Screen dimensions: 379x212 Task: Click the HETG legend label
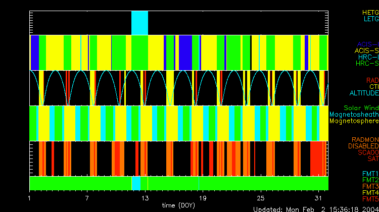point(370,12)
